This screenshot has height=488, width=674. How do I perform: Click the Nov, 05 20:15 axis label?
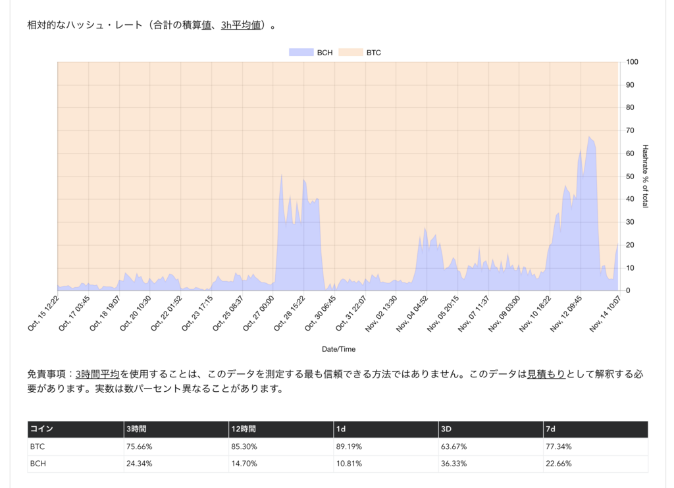click(x=443, y=313)
